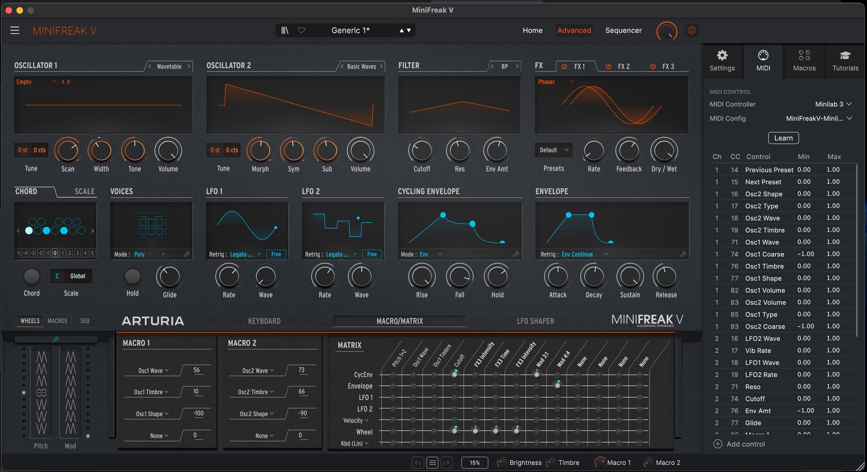This screenshot has height=472, width=867.
Task: Toggle Envelope to Mod 4:4 matrix point
Action: coord(558,385)
